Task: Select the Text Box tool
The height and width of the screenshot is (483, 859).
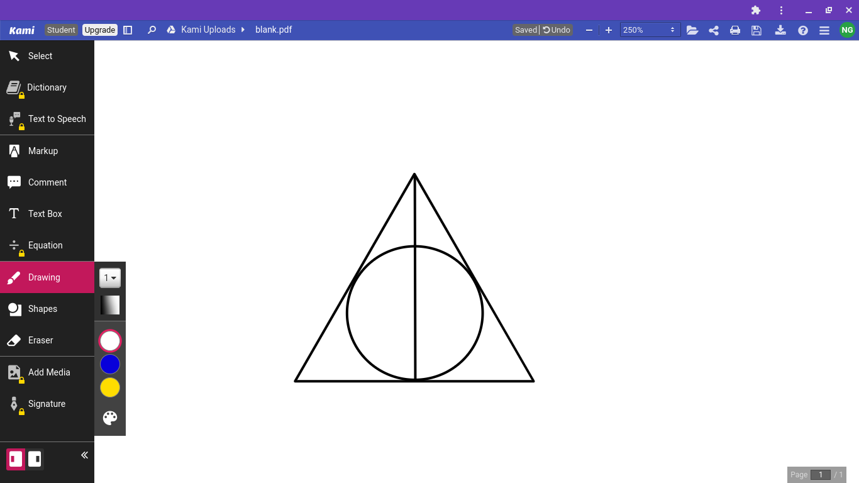Action: (47, 214)
